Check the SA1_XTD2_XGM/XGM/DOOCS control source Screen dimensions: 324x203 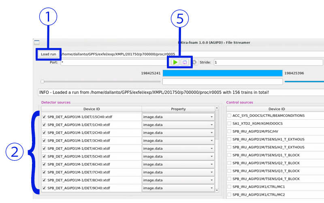229,123
